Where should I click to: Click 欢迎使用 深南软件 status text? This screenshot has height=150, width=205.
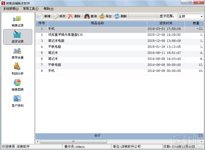16,147
